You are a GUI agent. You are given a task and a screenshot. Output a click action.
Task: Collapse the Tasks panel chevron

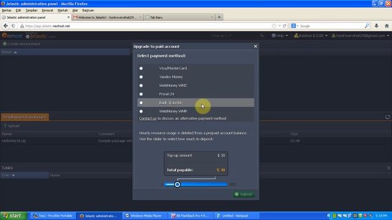click(388, 168)
